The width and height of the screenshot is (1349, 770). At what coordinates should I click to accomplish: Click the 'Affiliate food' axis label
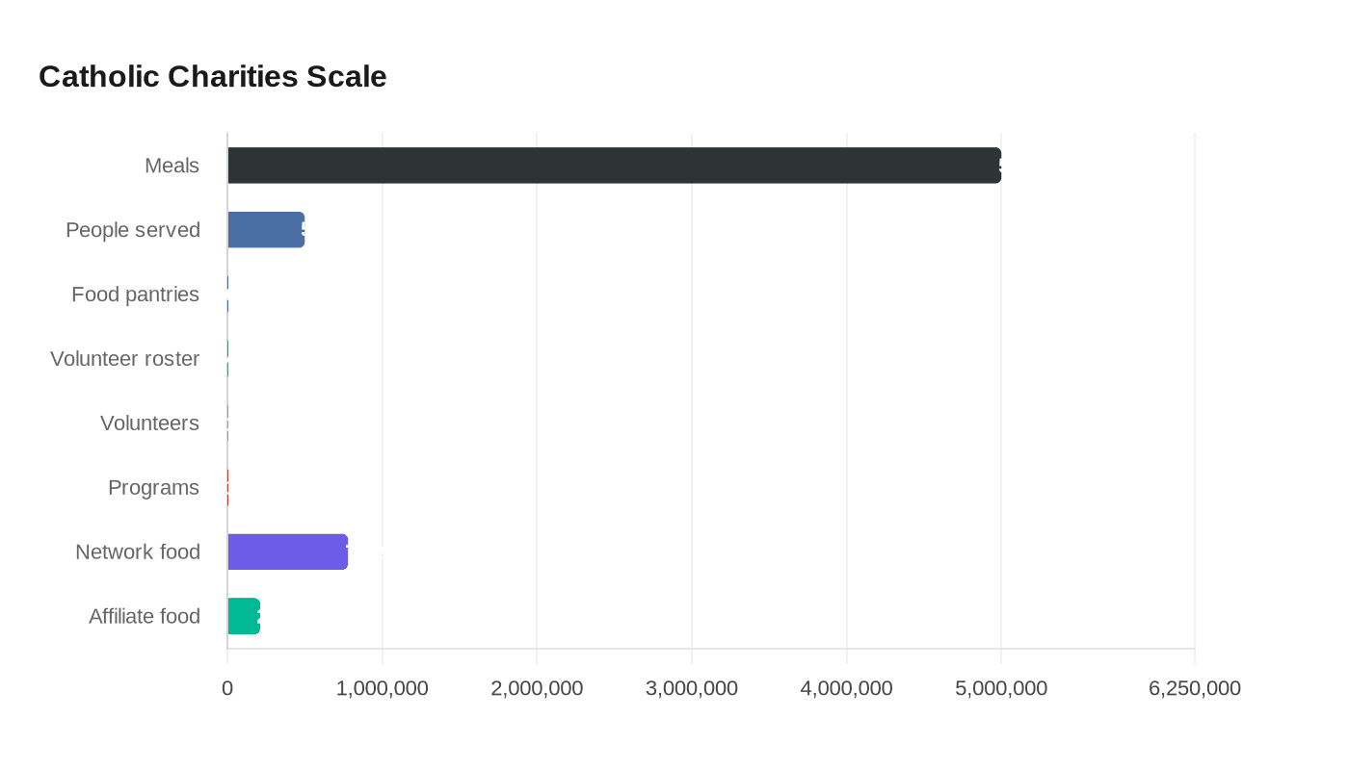coord(145,616)
